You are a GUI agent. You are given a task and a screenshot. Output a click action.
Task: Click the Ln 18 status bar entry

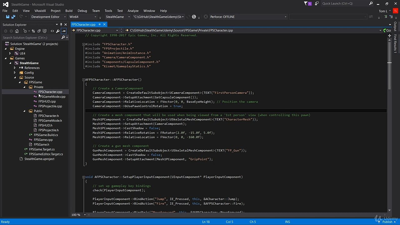click(206, 222)
